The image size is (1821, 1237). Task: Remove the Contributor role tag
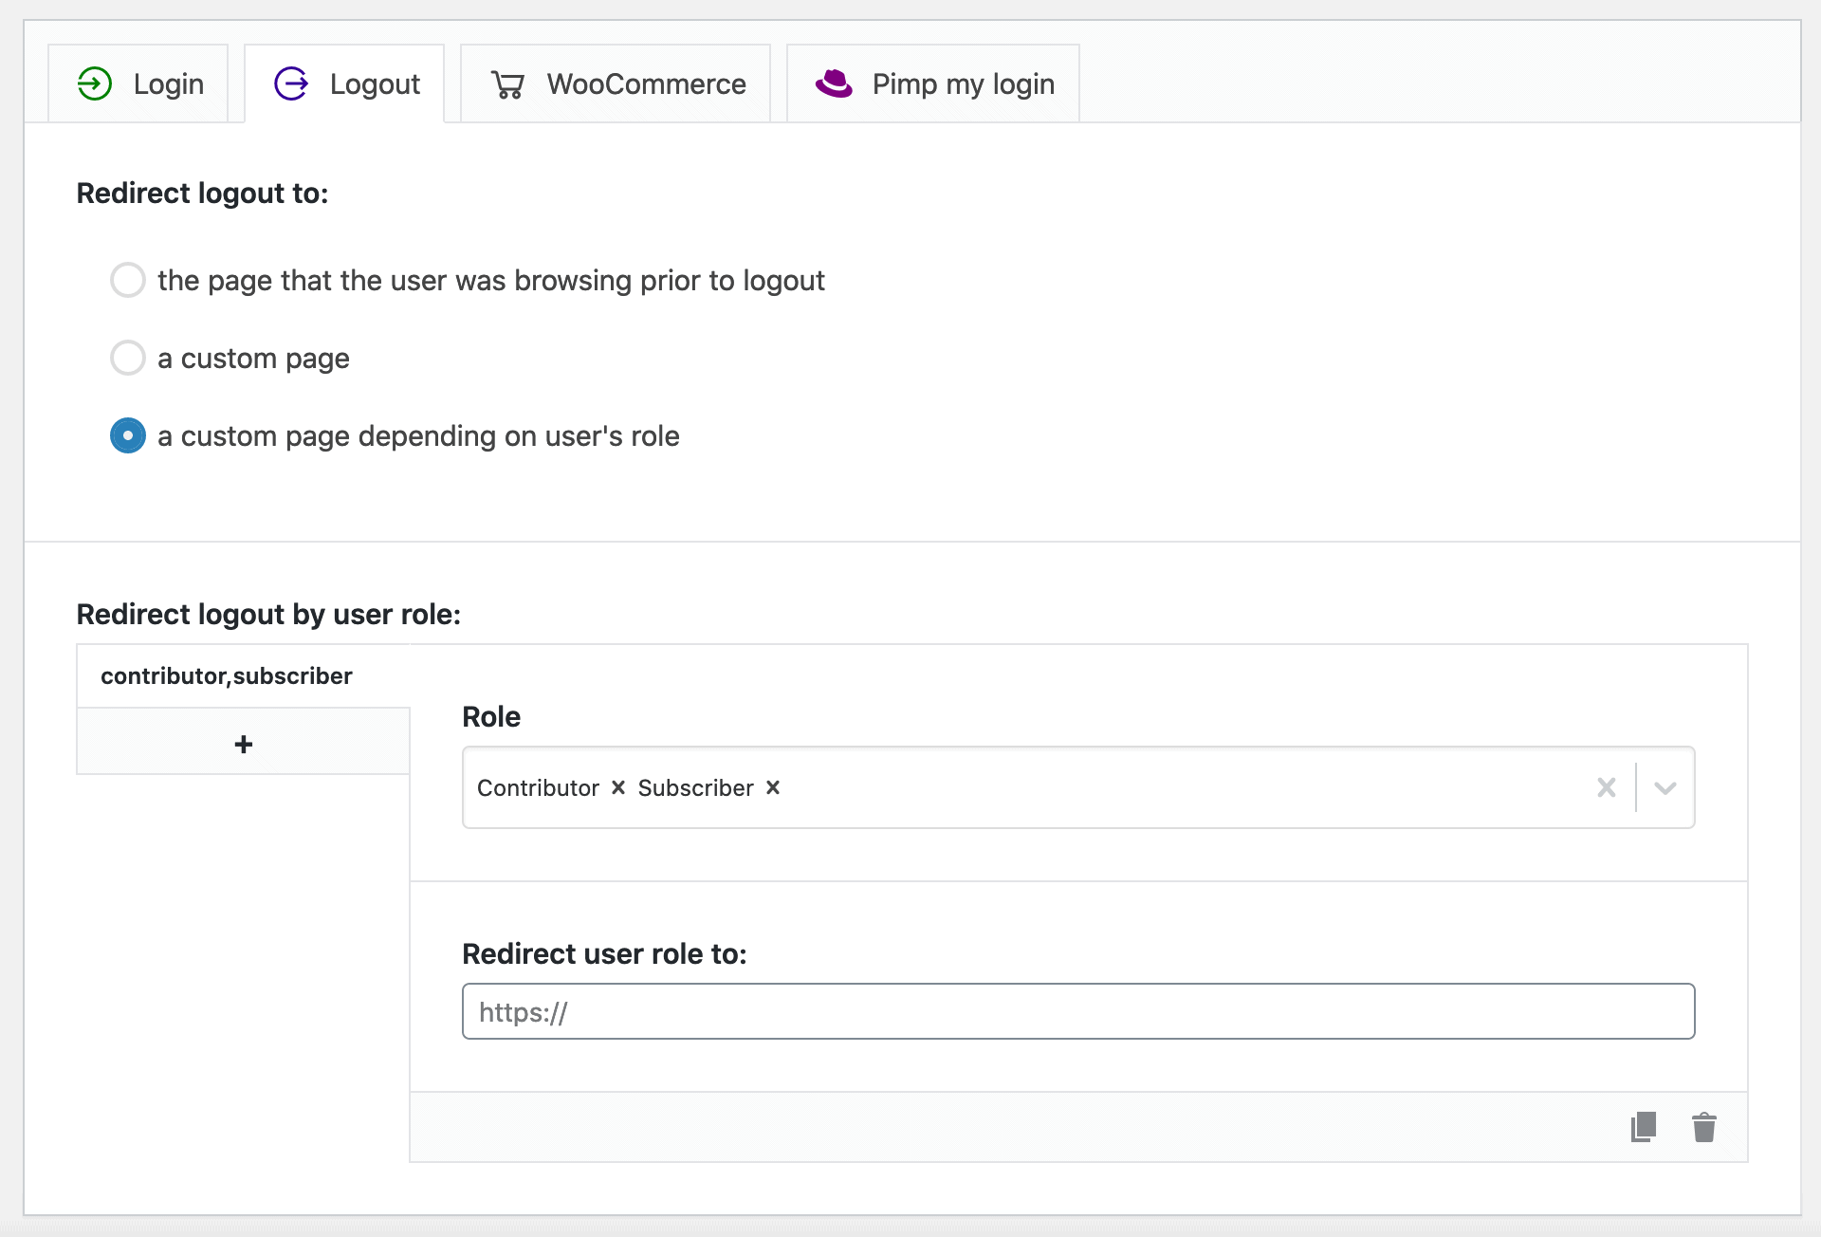coord(618,787)
